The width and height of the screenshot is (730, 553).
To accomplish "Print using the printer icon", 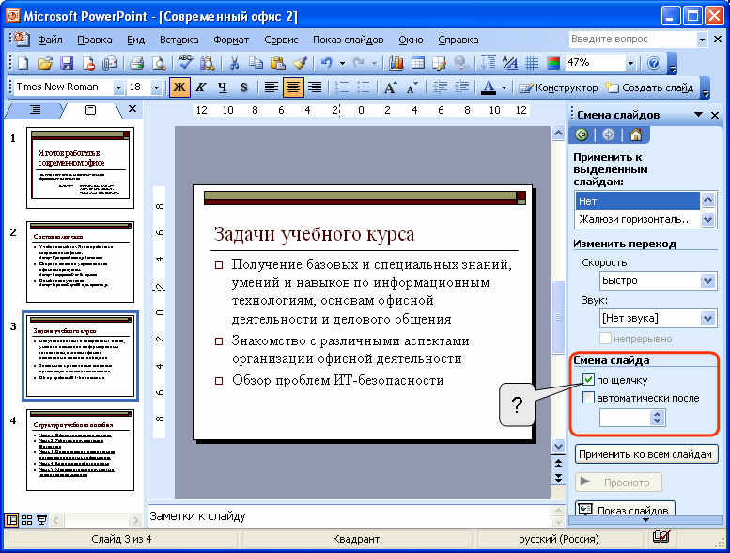I will 136,63.
